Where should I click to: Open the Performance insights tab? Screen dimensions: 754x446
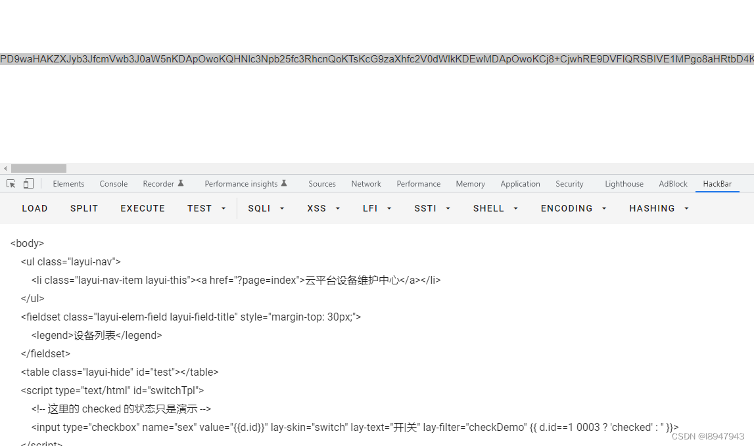241,184
